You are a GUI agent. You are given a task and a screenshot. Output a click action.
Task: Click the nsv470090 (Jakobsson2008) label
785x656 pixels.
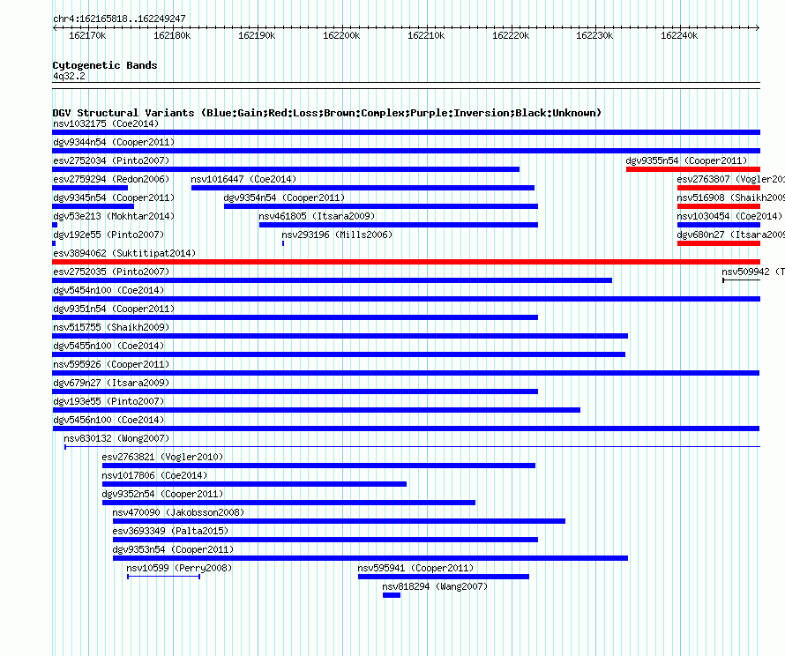tap(178, 512)
